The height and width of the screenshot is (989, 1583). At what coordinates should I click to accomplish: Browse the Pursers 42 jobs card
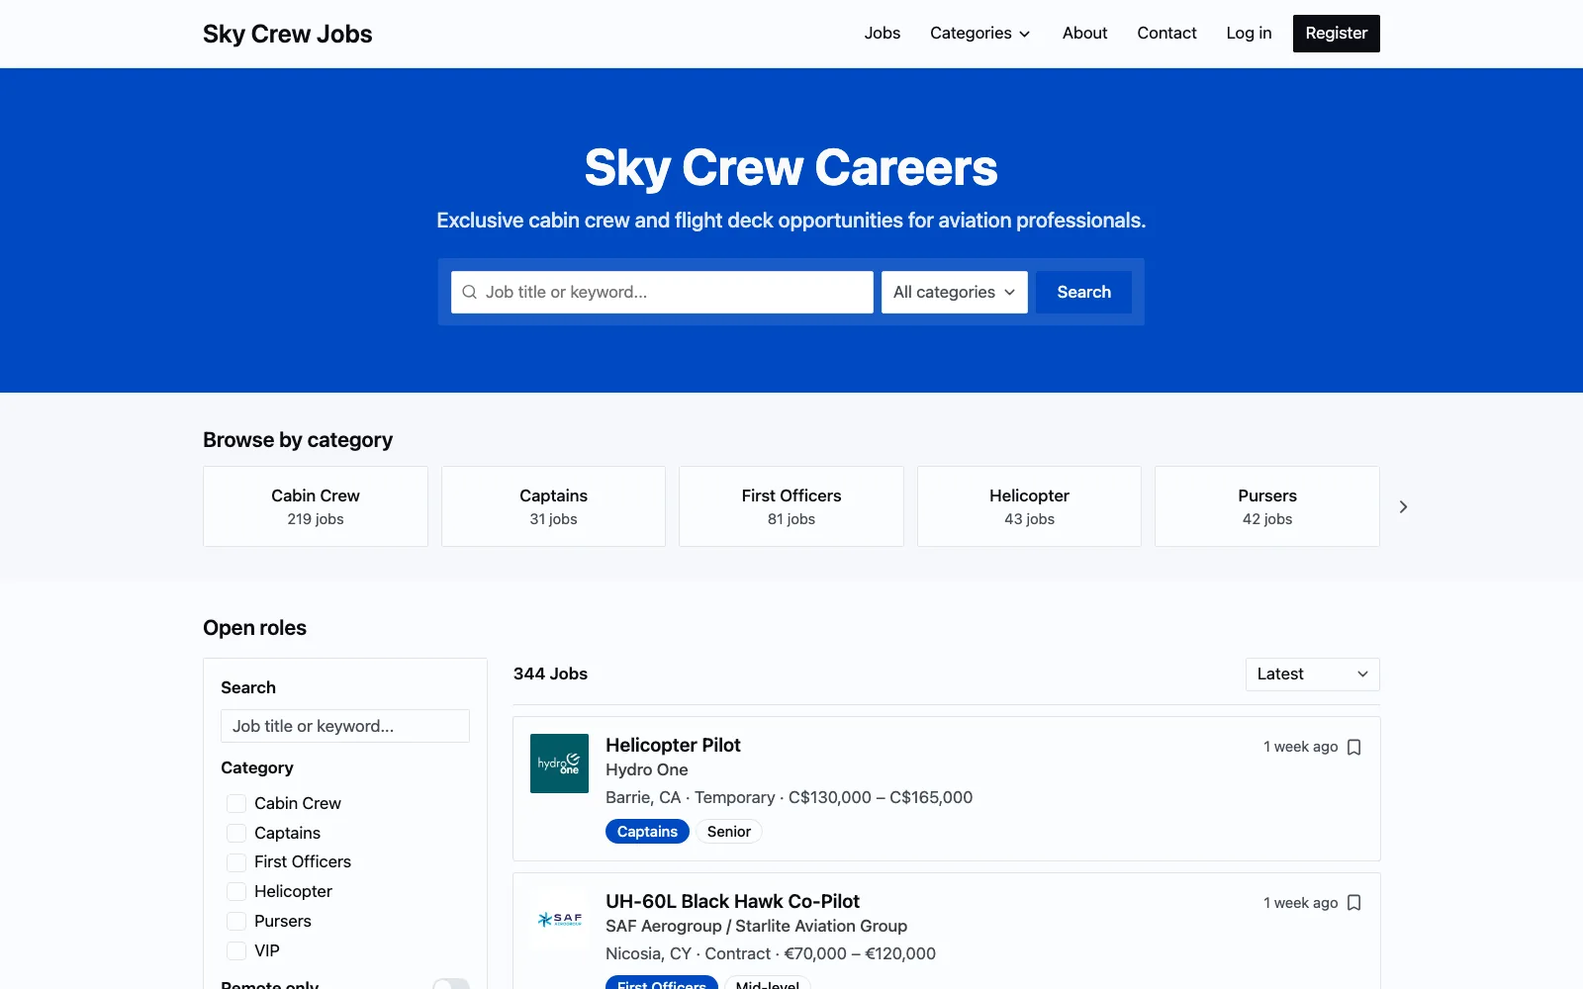(x=1267, y=506)
